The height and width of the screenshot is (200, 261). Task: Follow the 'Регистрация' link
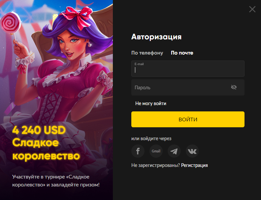tap(194, 165)
